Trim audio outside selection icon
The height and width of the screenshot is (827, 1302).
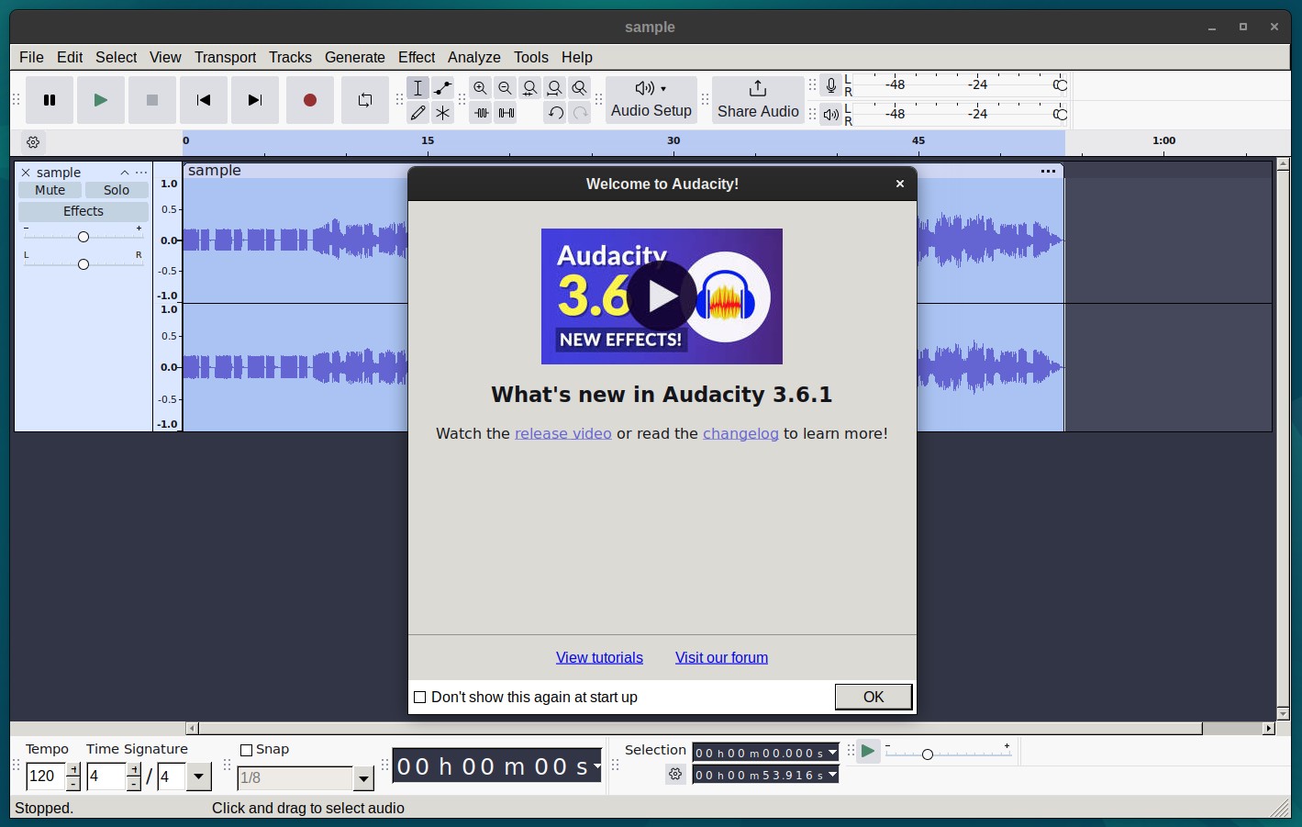[x=481, y=113]
